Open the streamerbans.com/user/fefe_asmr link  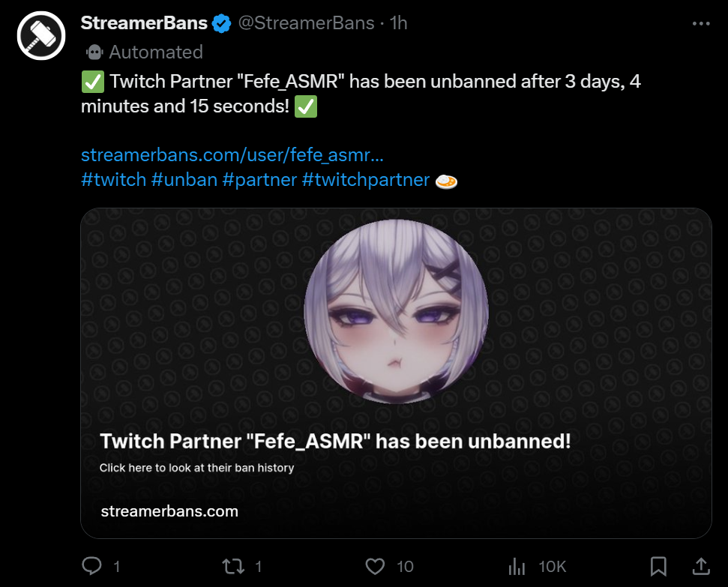pyautogui.click(x=232, y=155)
